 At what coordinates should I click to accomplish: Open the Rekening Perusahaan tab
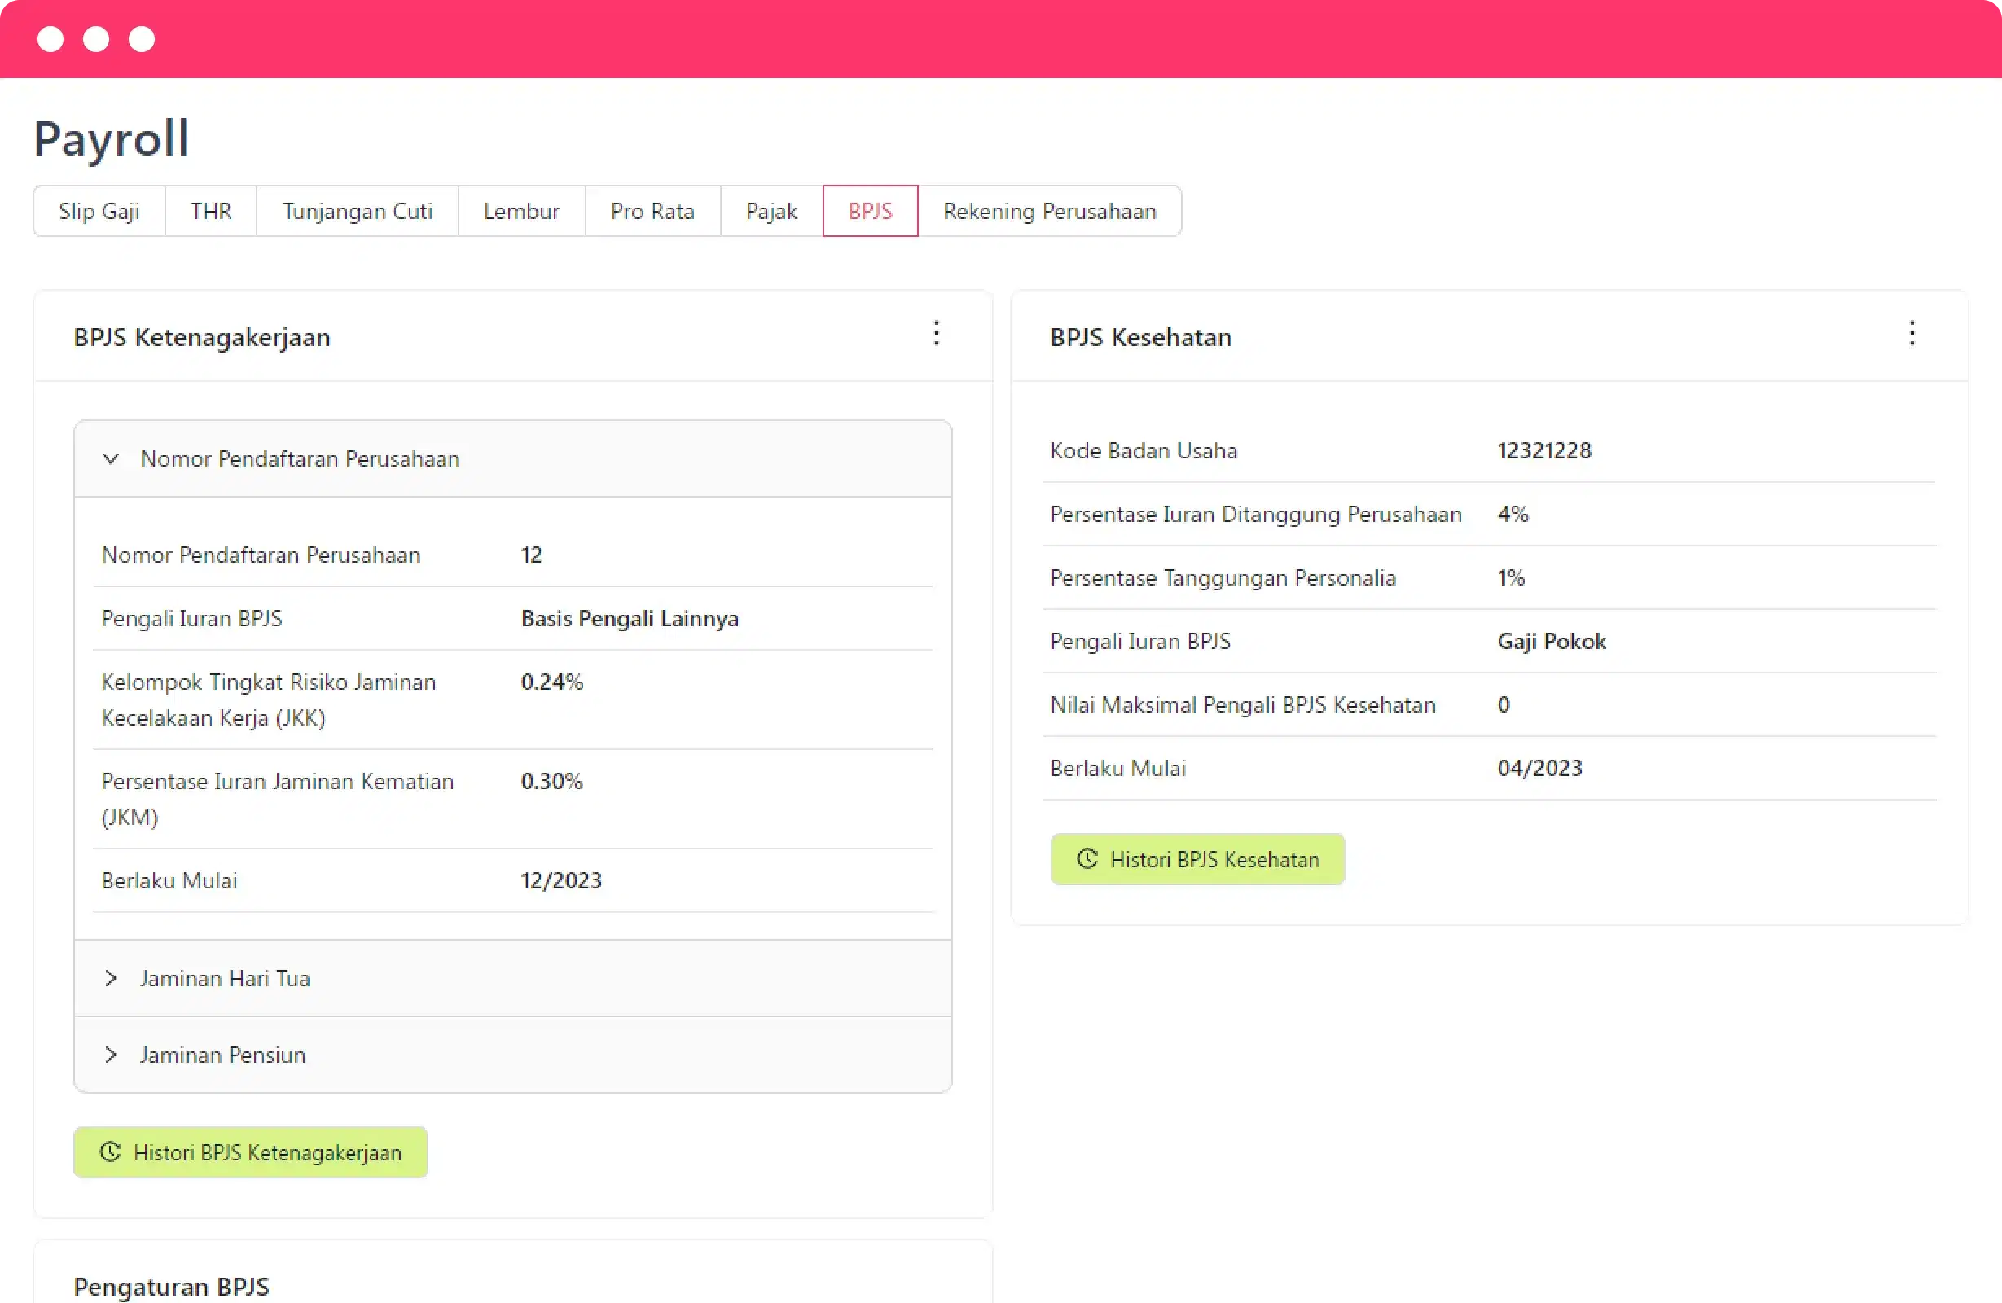(1049, 211)
